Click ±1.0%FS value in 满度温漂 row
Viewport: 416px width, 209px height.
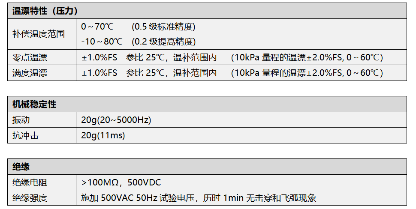tap(99, 73)
